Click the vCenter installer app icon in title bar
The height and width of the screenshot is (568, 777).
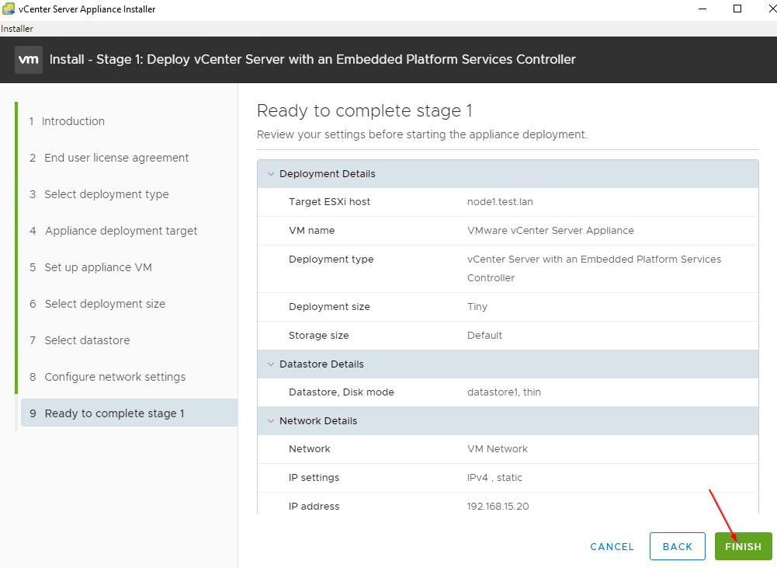click(x=9, y=9)
